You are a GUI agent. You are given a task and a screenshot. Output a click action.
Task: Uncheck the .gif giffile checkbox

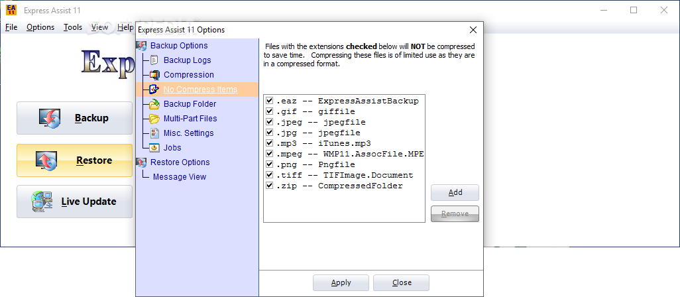point(269,111)
